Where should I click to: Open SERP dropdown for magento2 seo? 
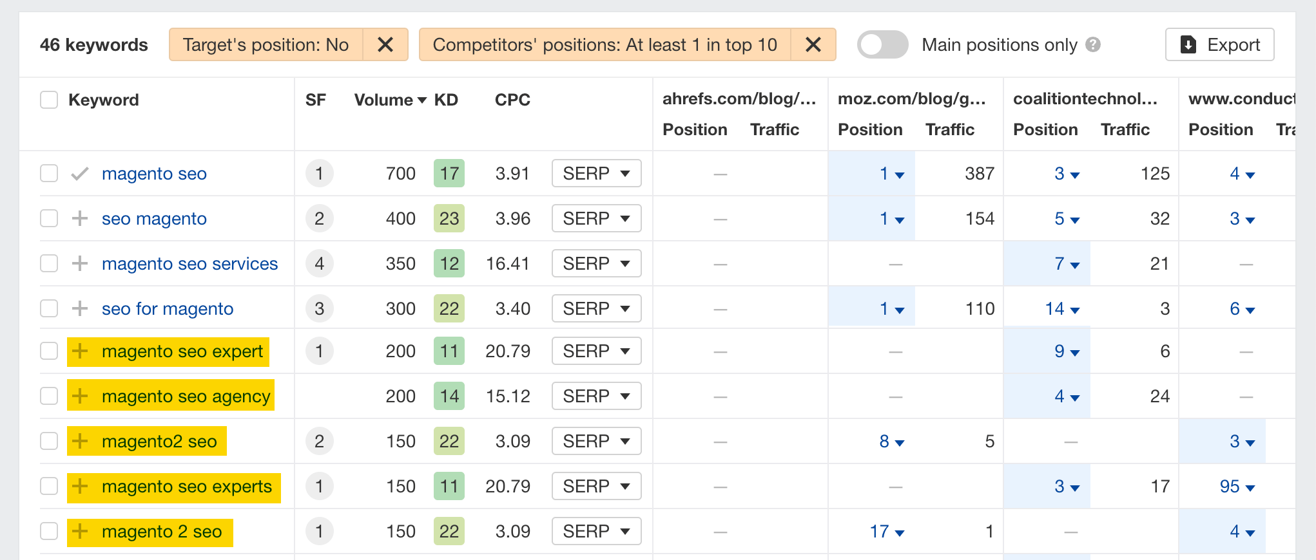pyautogui.click(x=596, y=441)
